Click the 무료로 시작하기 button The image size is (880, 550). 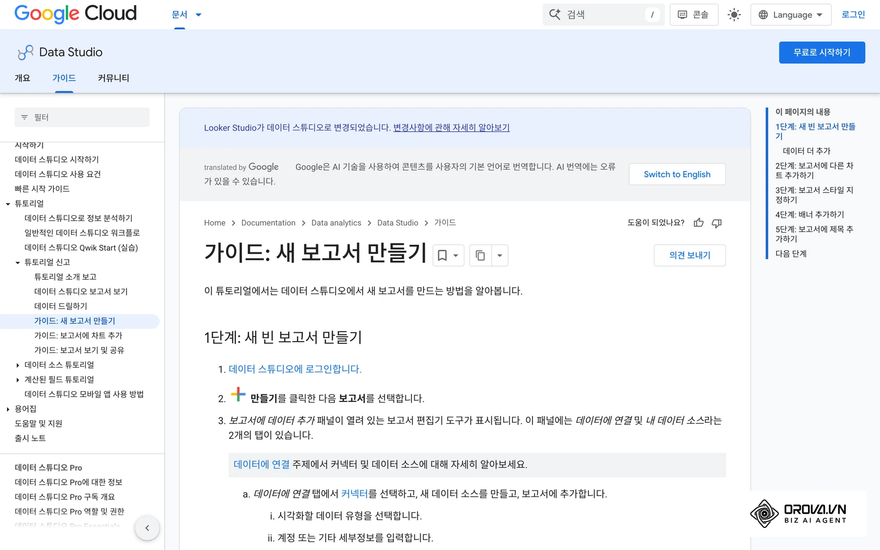(822, 52)
